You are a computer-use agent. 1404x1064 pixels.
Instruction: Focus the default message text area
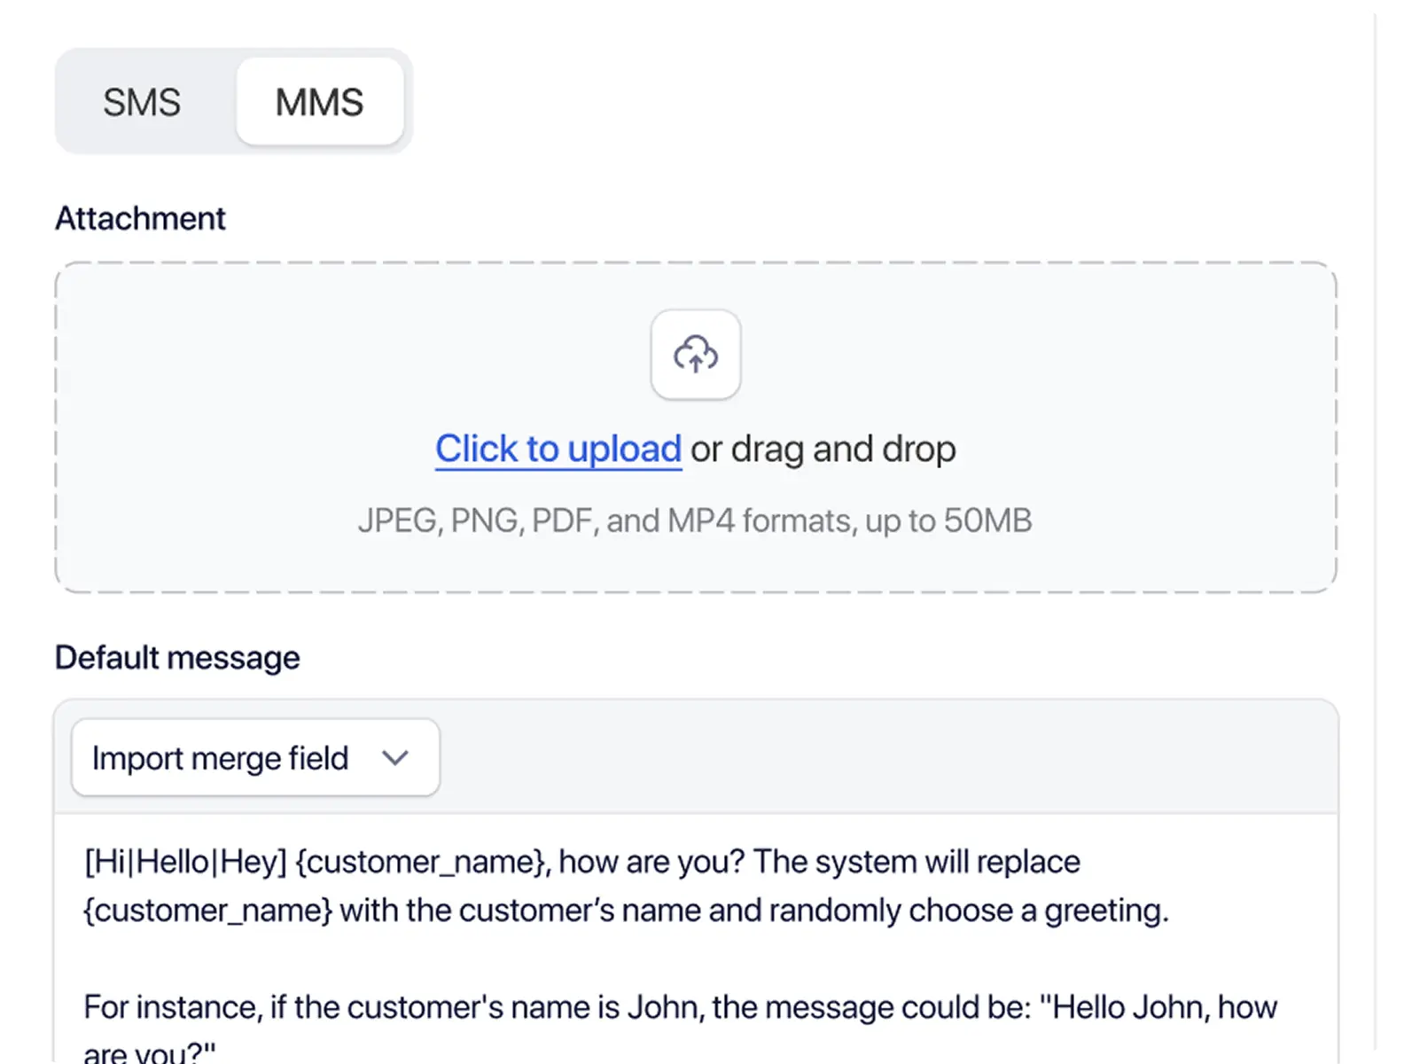coord(696,958)
